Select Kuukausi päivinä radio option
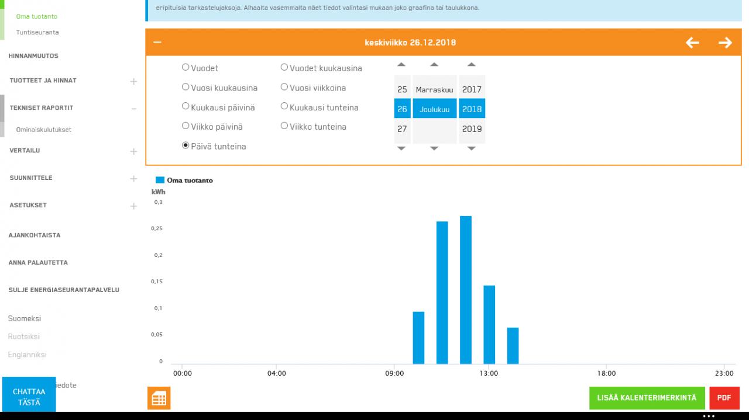Viewport: 749px width, 420px height. coord(185,107)
